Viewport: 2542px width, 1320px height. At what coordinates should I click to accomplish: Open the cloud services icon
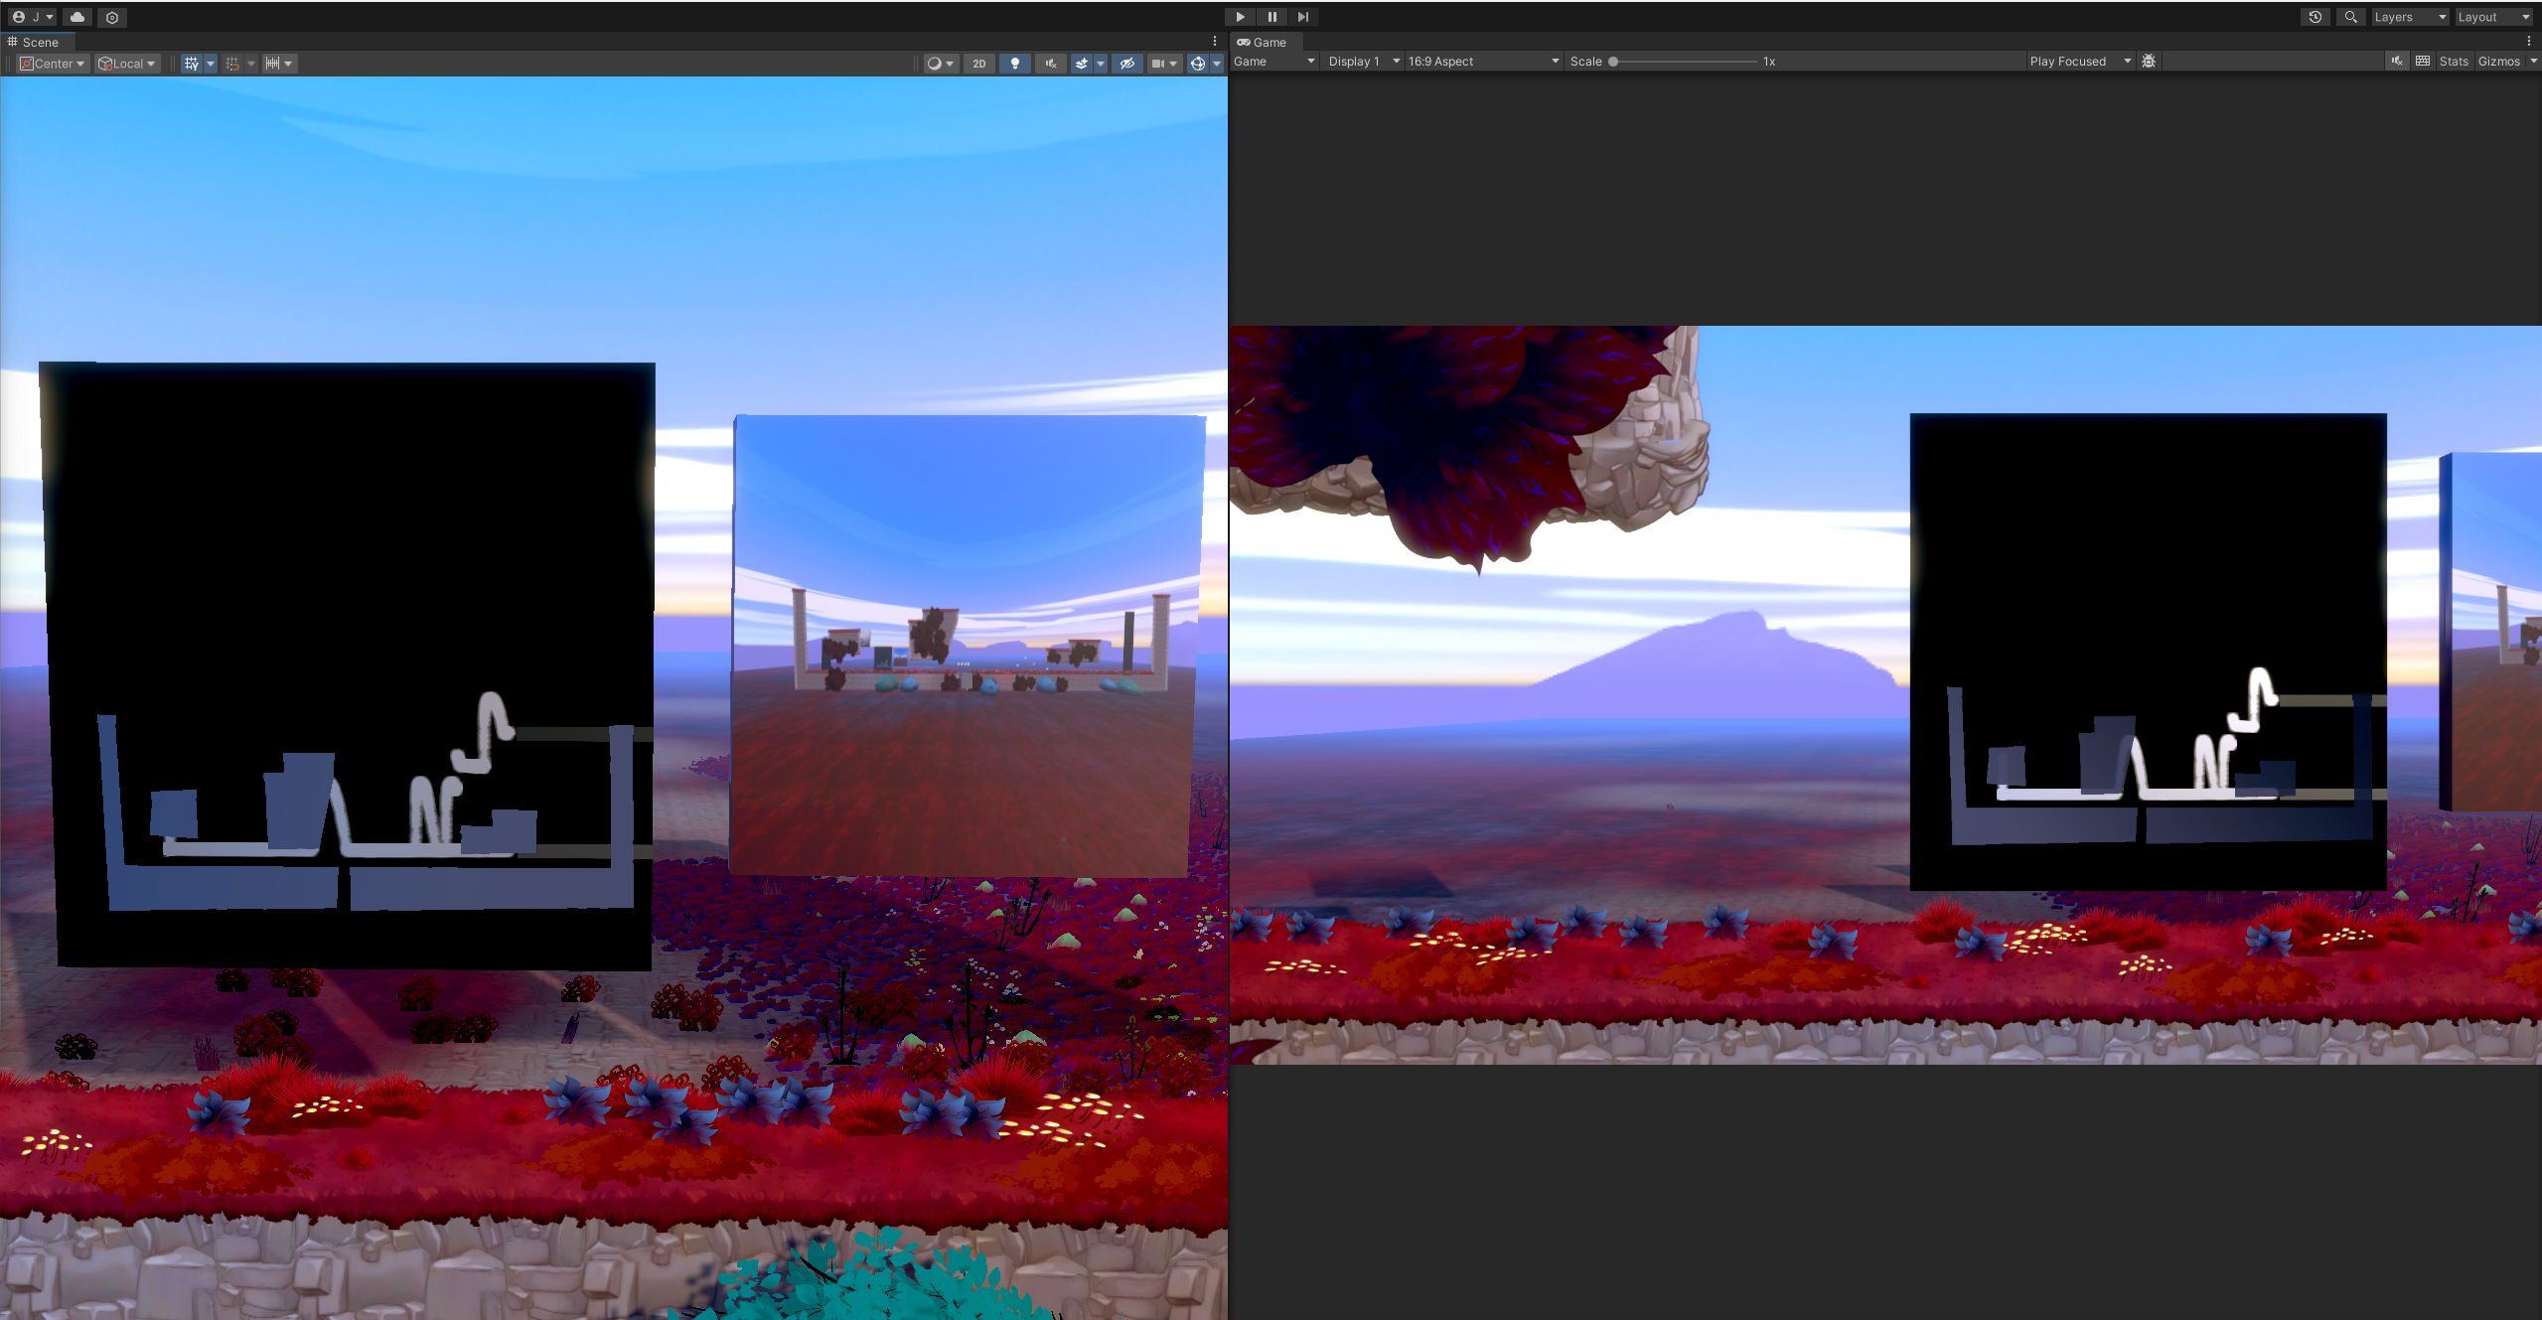click(77, 17)
